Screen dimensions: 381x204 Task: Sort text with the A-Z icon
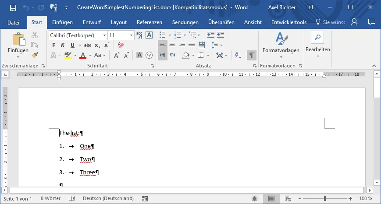pyautogui.click(x=238, y=55)
